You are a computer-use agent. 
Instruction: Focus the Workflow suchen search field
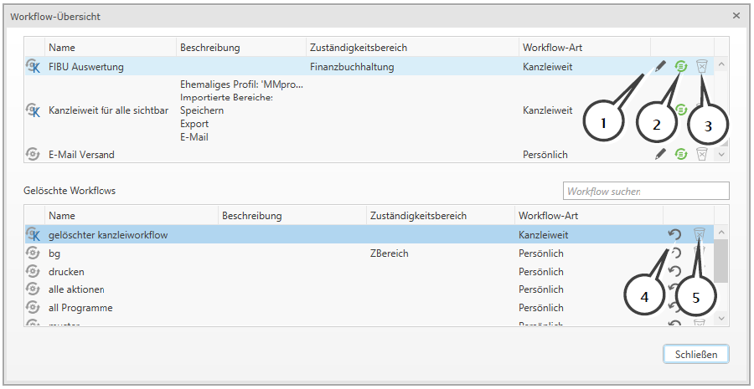click(645, 192)
